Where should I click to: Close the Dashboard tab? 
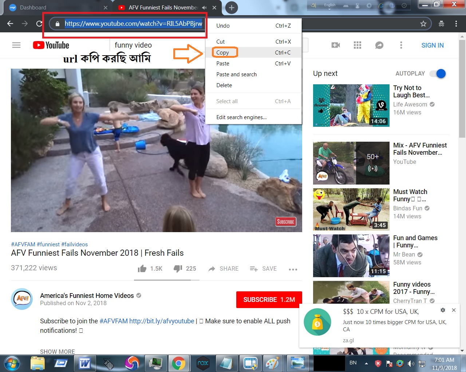coord(106,8)
